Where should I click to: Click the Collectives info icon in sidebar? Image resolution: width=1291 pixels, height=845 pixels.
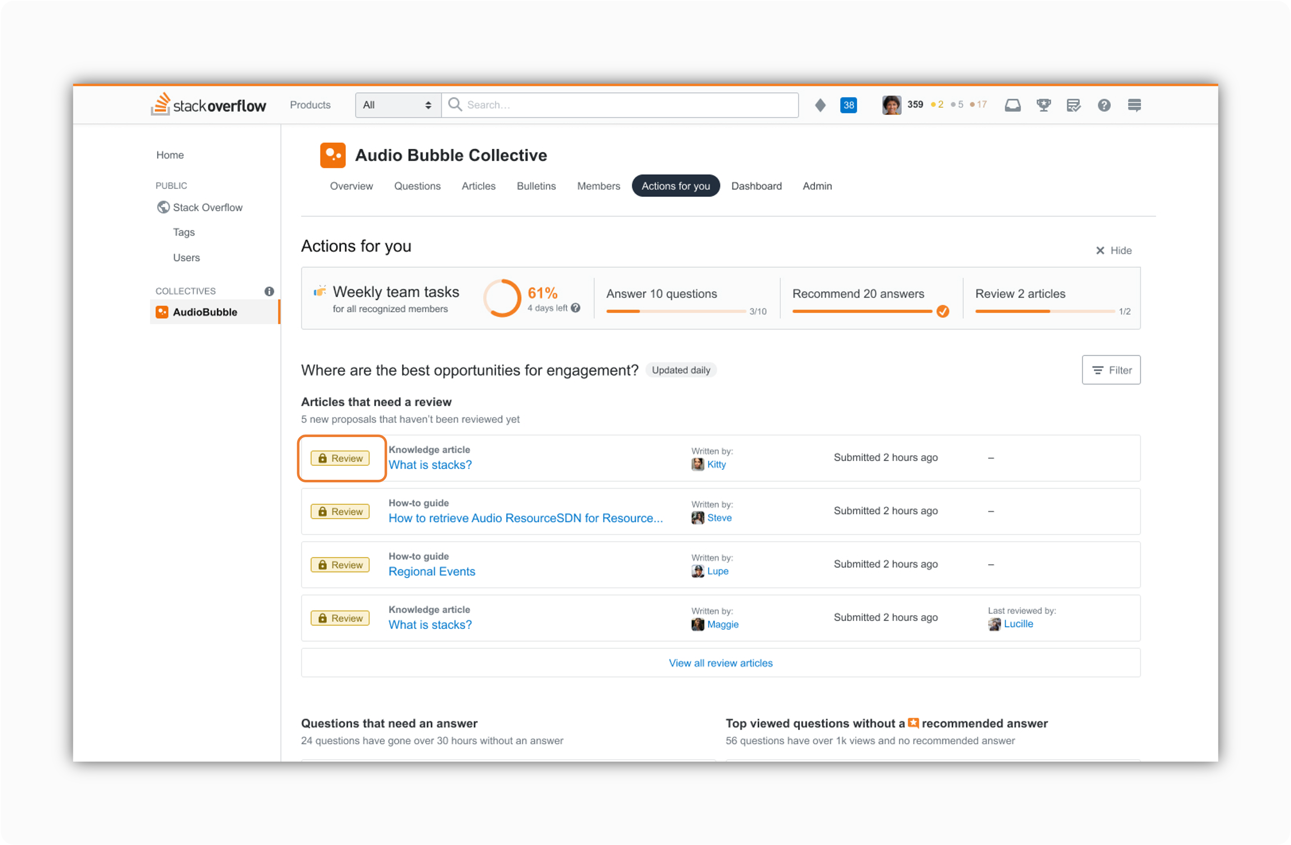click(x=269, y=291)
